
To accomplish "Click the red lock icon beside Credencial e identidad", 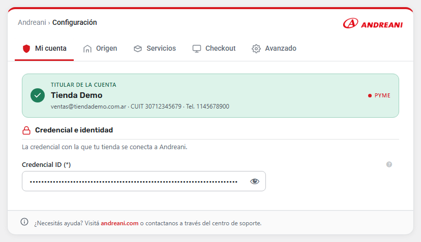I will [x=26, y=130].
